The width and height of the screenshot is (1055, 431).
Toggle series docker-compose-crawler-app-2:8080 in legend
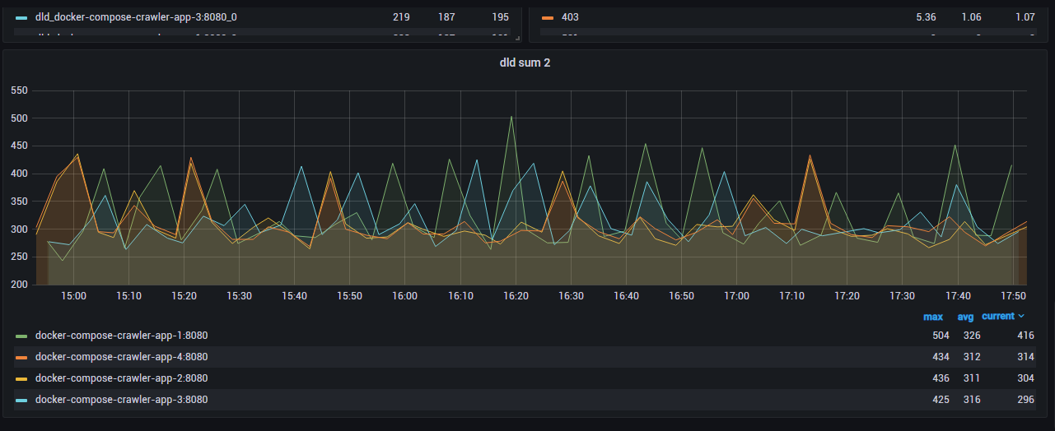tap(121, 378)
